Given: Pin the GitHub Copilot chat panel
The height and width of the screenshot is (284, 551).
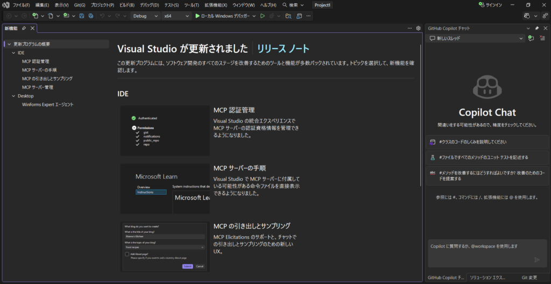Looking at the screenshot, I should pyautogui.click(x=536, y=28).
